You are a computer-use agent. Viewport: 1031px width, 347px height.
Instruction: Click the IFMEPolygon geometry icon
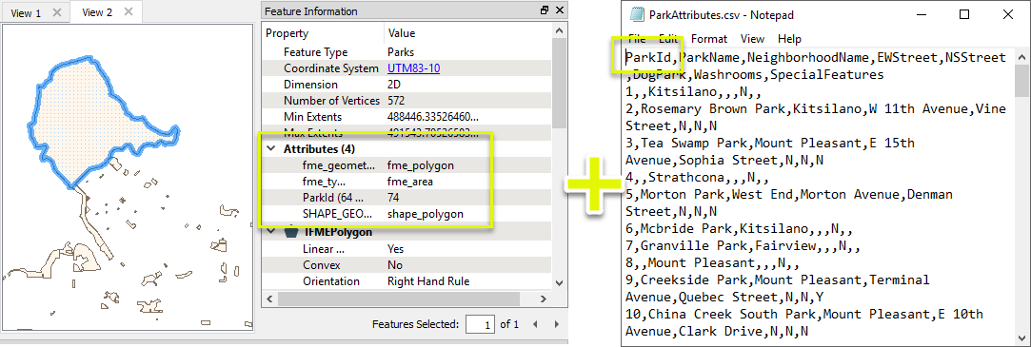[x=290, y=232]
